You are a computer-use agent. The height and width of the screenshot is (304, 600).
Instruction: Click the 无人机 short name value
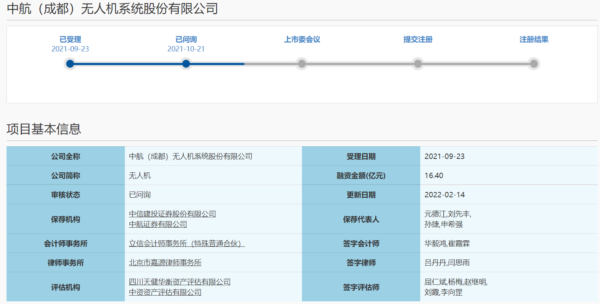point(140,176)
